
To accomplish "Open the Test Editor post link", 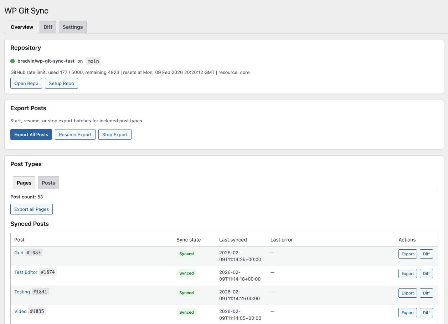I will click(x=26, y=272).
